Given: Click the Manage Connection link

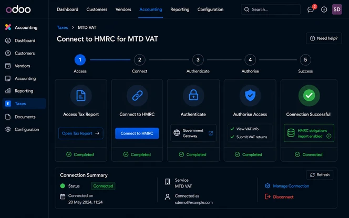Looking at the screenshot, I should [291, 186].
